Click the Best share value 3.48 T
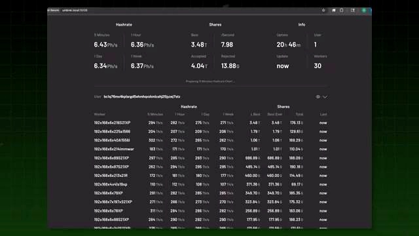The height and width of the screenshot is (236, 419). point(199,45)
